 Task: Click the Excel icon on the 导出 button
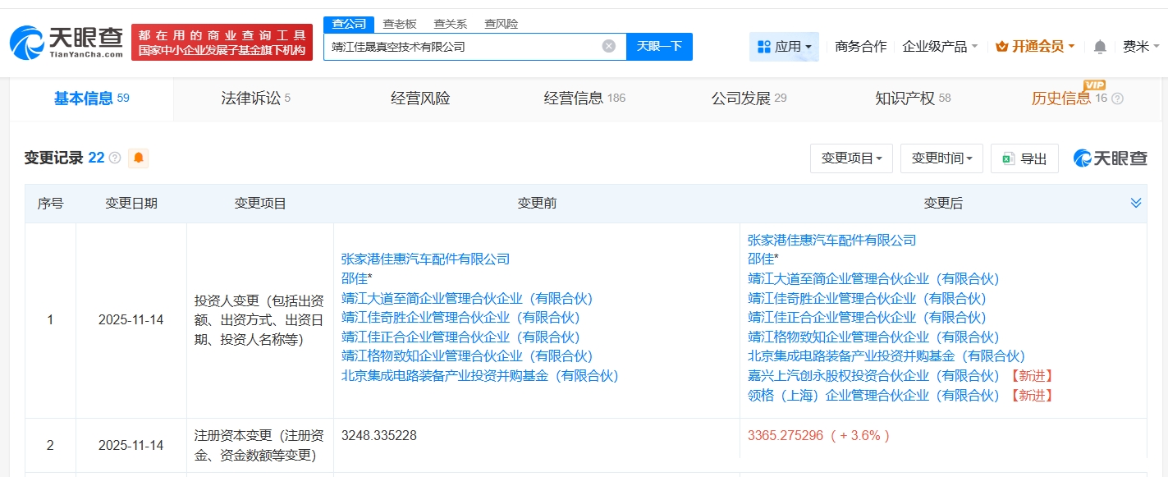(1008, 158)
